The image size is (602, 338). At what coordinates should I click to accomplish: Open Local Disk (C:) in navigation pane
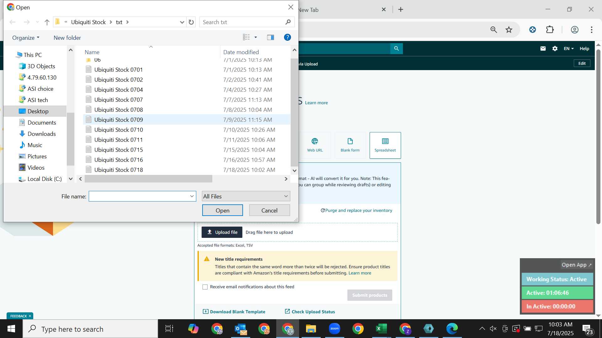(x=45, y=179)
